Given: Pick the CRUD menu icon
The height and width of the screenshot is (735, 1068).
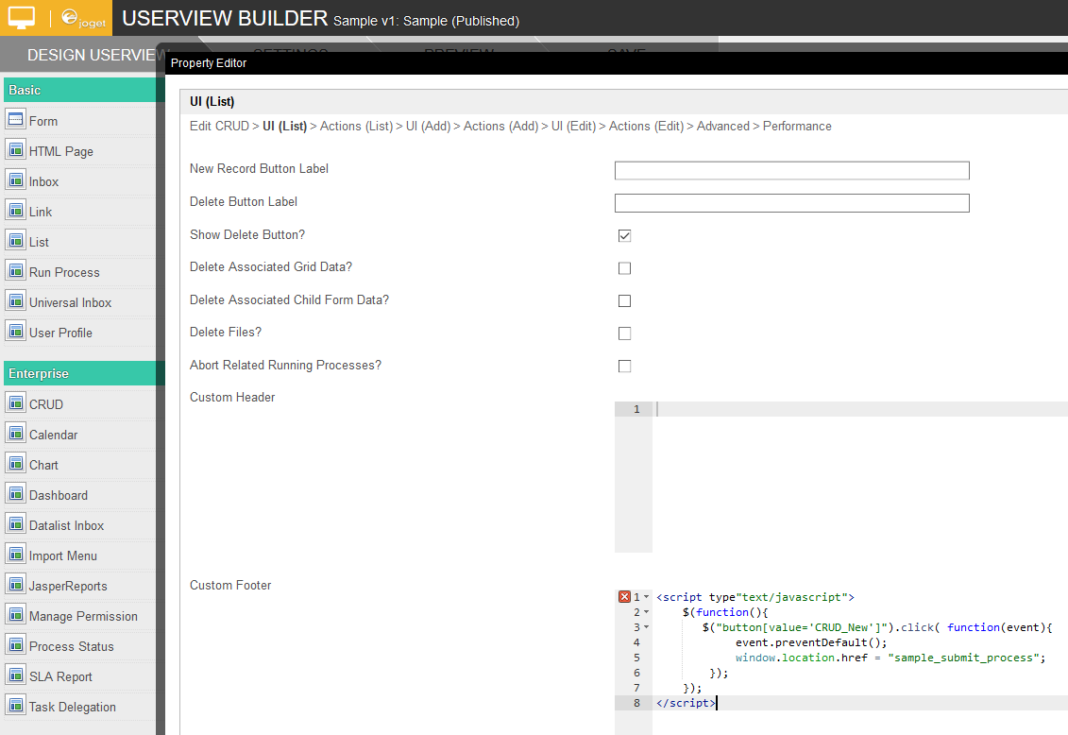Looking at the screenshot, I should pyautogui.click(x=15, y=403).
